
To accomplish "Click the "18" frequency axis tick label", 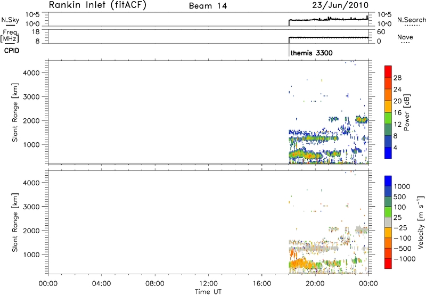I will point(36,32).
